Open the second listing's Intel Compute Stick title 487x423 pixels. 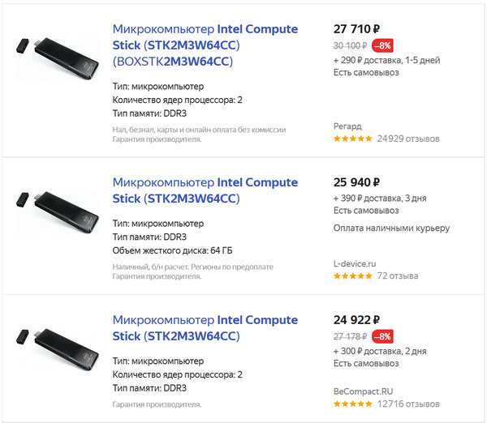coord(205,190)
